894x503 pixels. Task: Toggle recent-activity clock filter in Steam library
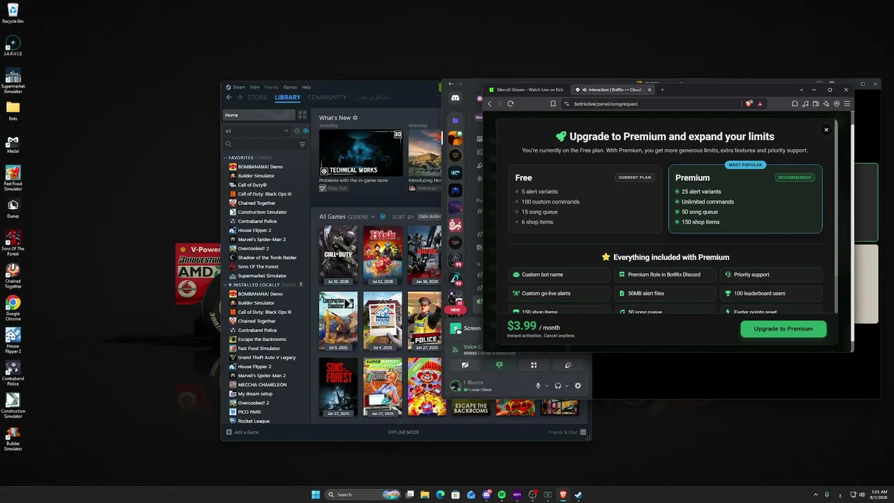[298, 131]
